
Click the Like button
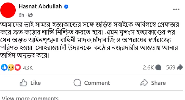(30, 83)
